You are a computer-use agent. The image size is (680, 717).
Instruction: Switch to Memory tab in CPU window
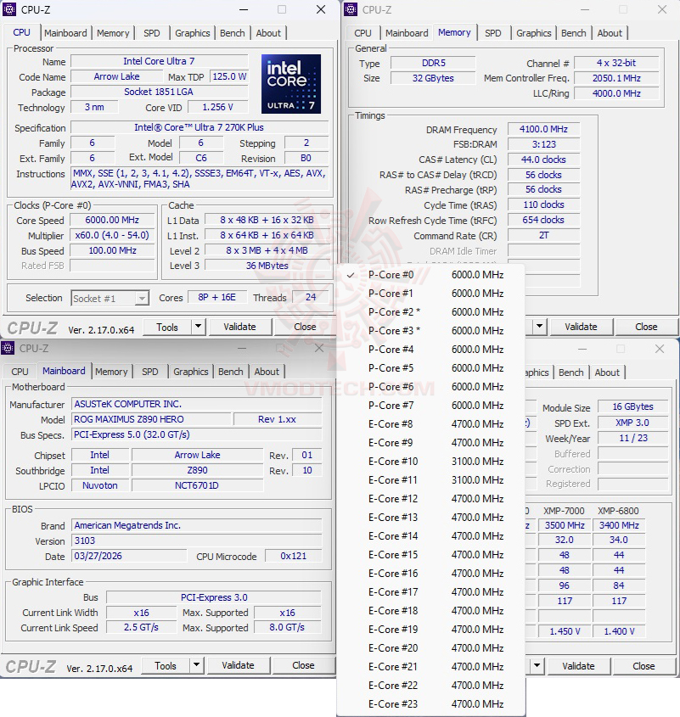click(x=113, y=33)
